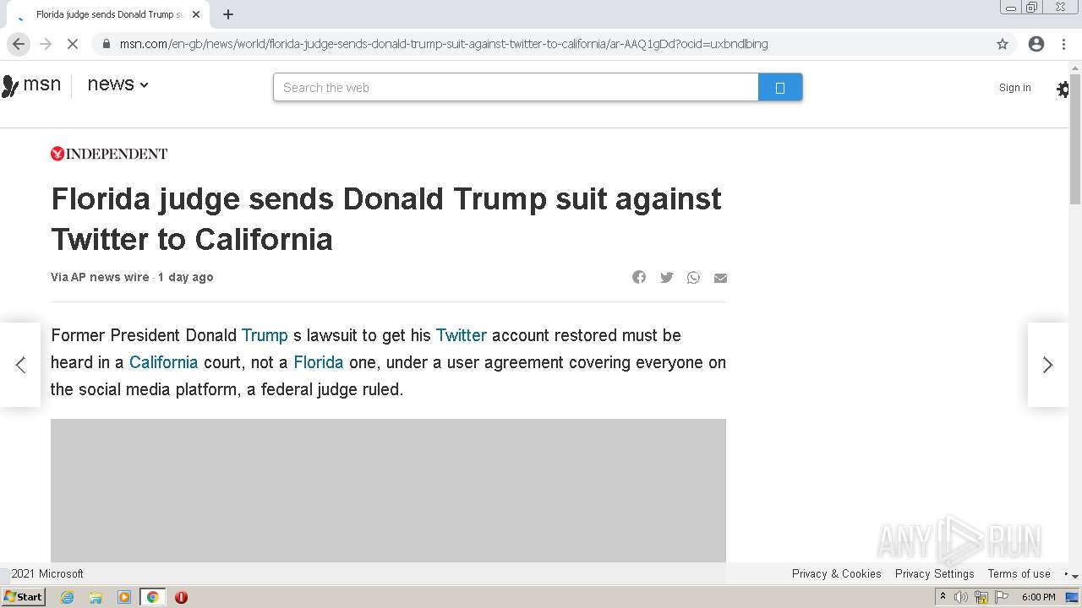Open the file explorer taskbar icon
The width and height of the screenshot is (1082, 608).
tap(96, 597)
